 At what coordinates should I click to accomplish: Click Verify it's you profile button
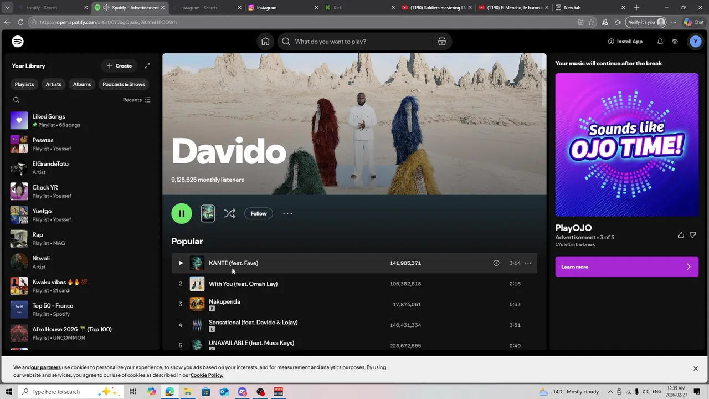pos(647,22)
